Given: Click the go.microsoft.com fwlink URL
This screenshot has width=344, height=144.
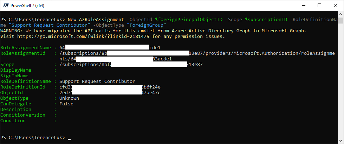Looking at the screenshot, I should (83, 37).
